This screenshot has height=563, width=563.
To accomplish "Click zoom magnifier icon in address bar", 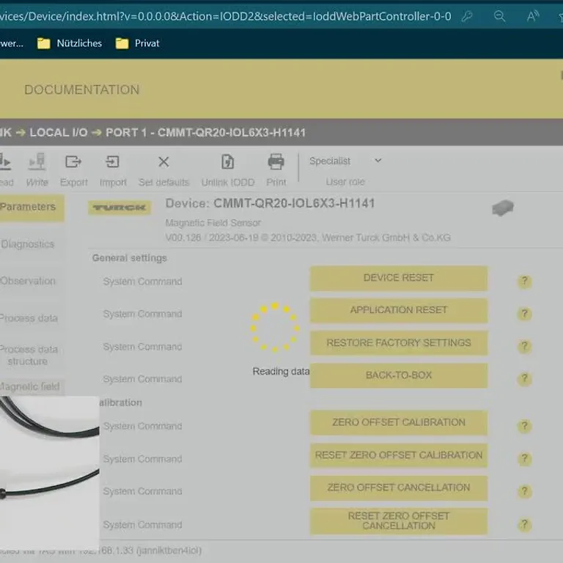I will 499,16.
